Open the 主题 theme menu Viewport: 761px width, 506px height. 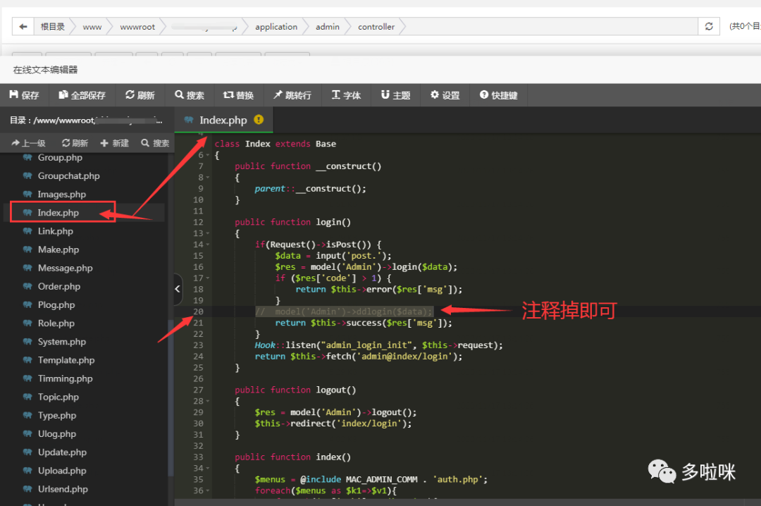(x=396, y=95)
